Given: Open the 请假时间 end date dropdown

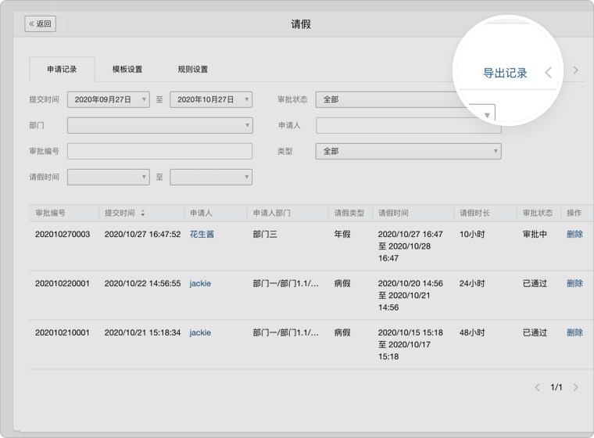Looking at the screenshot, I should coord(211,177).
